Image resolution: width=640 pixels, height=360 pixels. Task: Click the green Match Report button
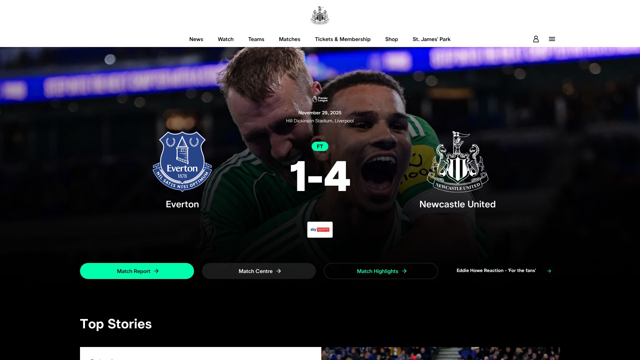click(x=137, y=271)
